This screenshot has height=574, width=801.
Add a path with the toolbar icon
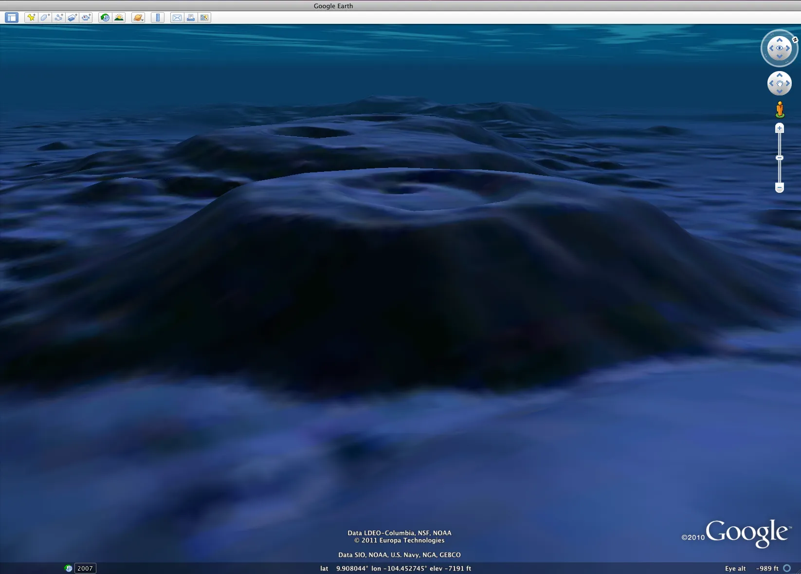pyautogui.click(x=59, y=18)
